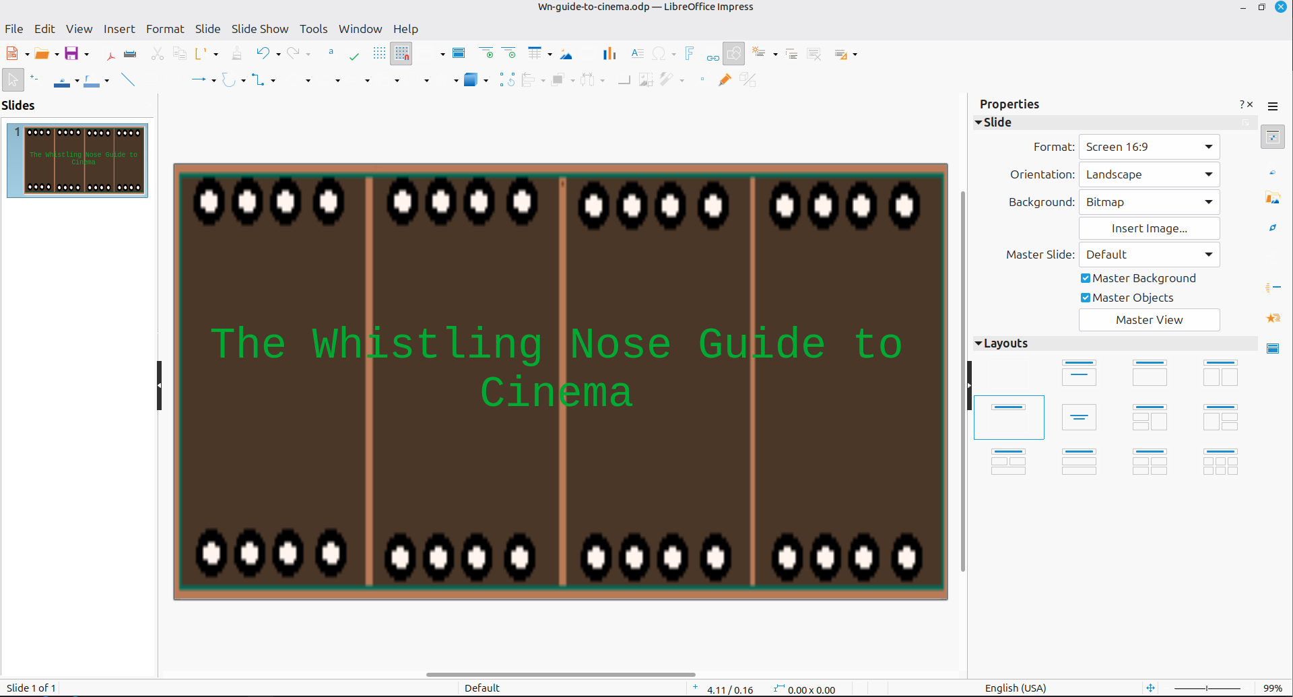Insert a chart
Viewport: 1293px width, 697px height.
pyautogui.click(x=609, y=54)
